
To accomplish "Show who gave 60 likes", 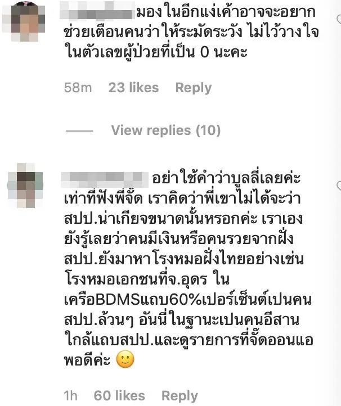I will click(x=119, y=396).
